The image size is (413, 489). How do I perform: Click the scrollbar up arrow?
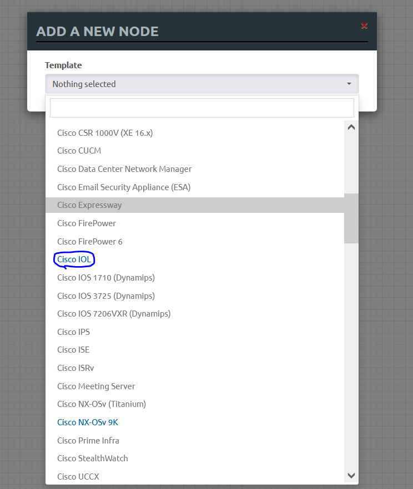[x=351, y=128]
